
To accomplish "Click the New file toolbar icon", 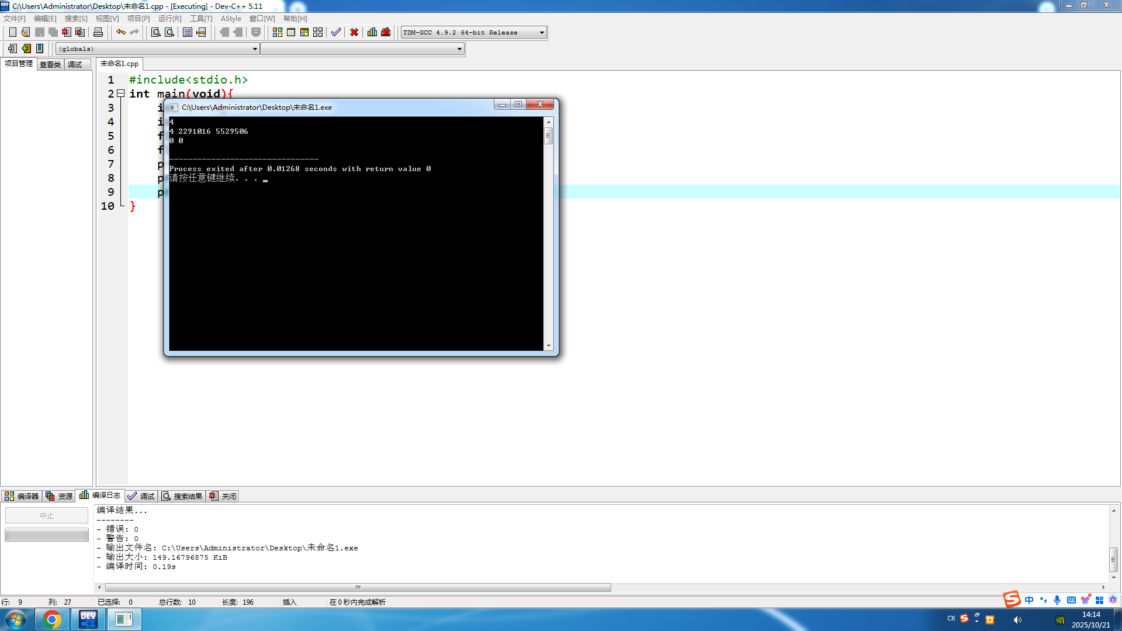I will click(12, 32).
